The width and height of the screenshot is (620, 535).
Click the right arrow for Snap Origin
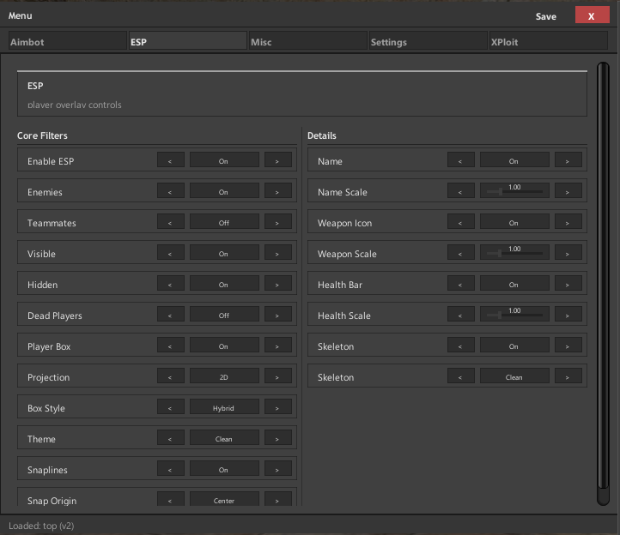[278, 499]
